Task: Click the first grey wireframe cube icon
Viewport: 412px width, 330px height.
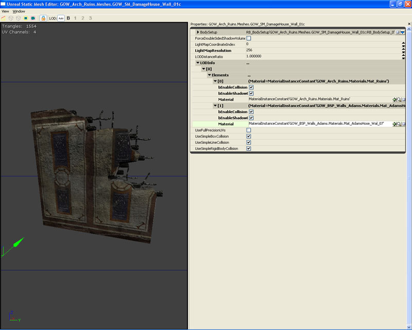Action: [x=11, y=18]
